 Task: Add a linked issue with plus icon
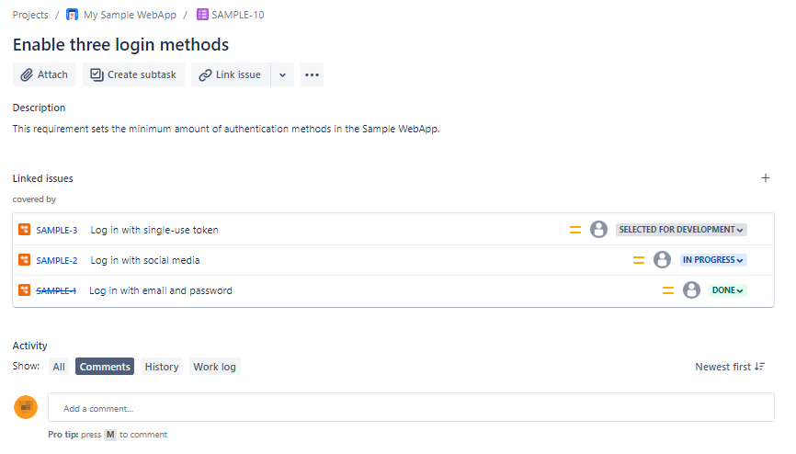point(766,178)
